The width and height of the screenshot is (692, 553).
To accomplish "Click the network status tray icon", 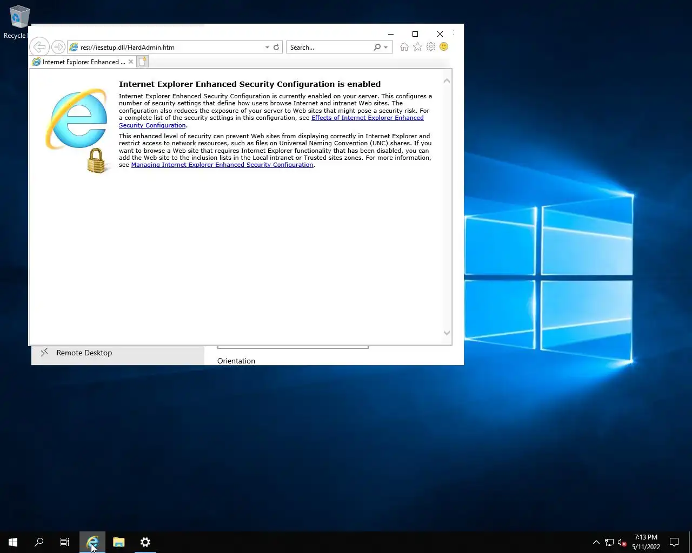I will click(x=609, y=542).
